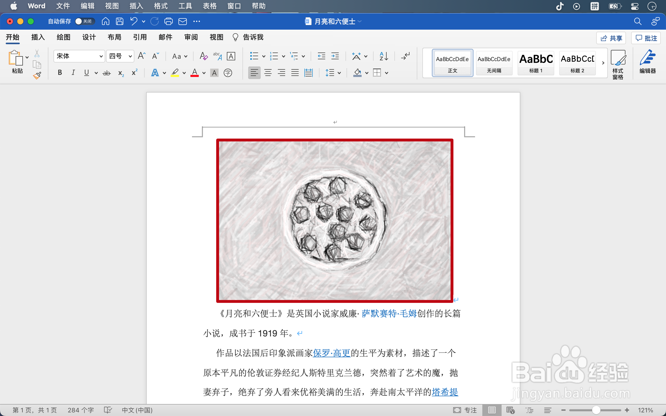Open the 插入 ribbon tab

(x=38, y=37)
